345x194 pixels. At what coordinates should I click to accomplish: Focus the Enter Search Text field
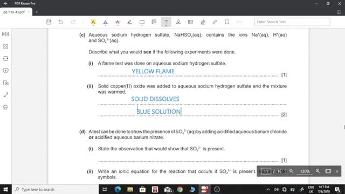click(x=292, y=22)
